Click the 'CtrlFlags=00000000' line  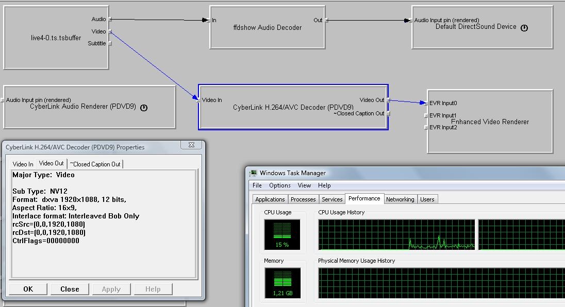[46, 241]
